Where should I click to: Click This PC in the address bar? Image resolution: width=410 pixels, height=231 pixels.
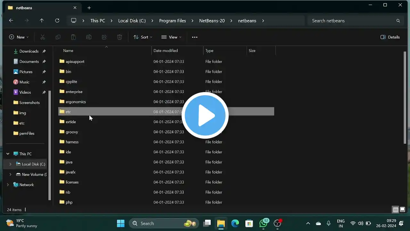click(x=98, y=21)
